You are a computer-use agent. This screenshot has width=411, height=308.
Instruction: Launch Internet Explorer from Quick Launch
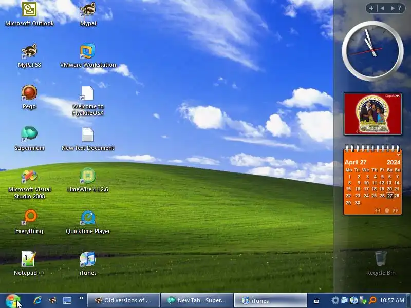click(x=38, y=300)
